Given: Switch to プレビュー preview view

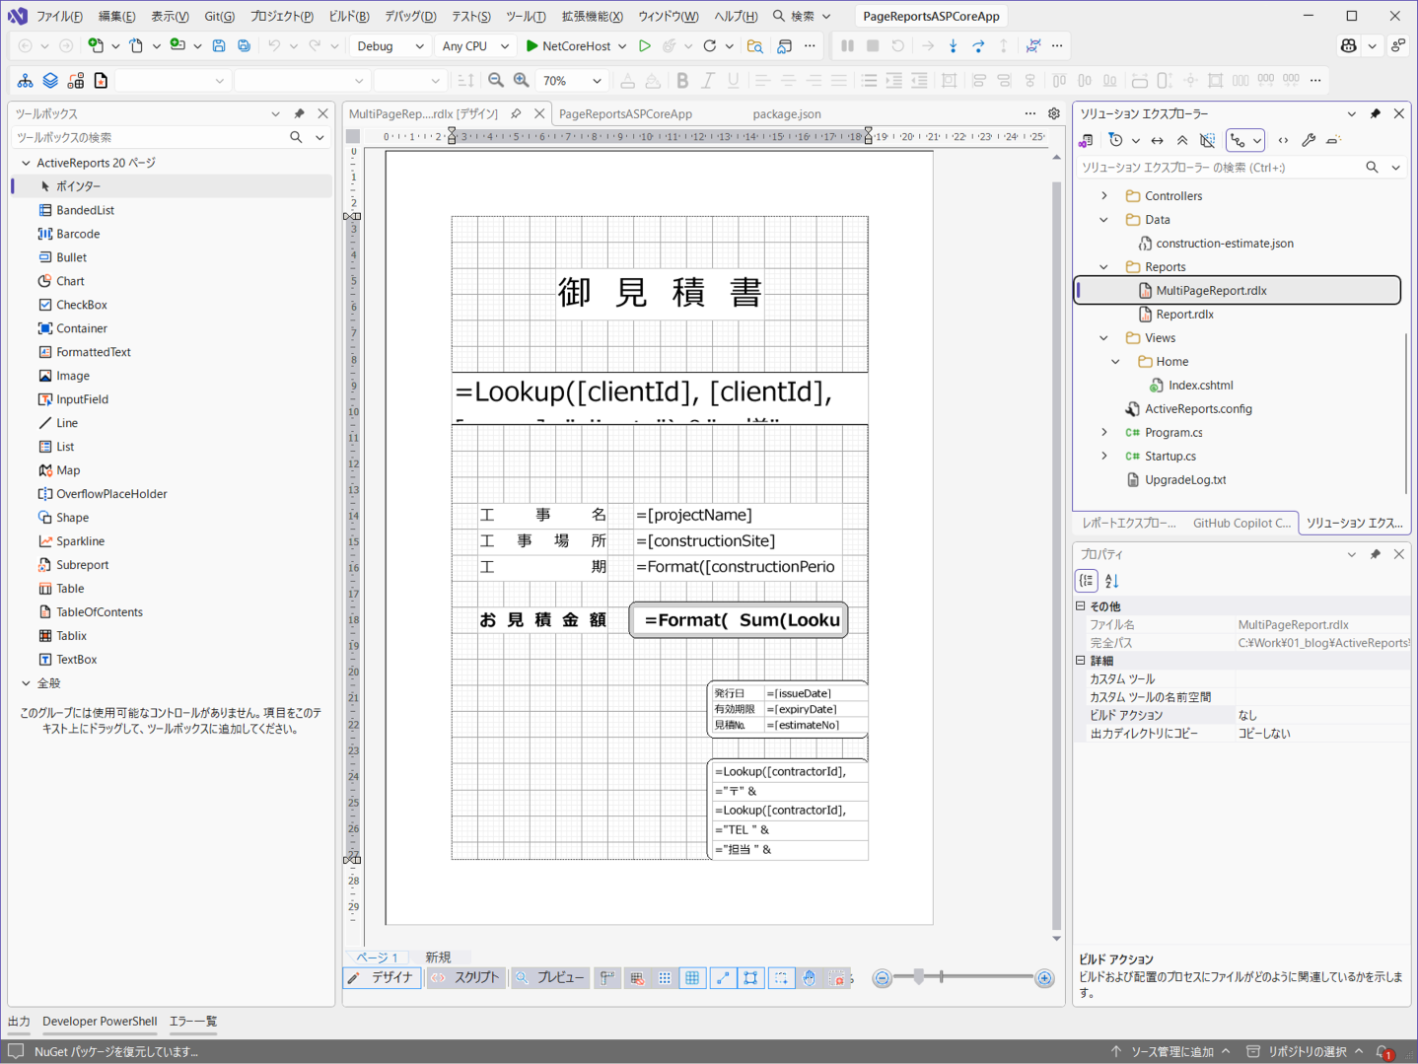Looking at the screenshot, I should [x=550, y=978].
